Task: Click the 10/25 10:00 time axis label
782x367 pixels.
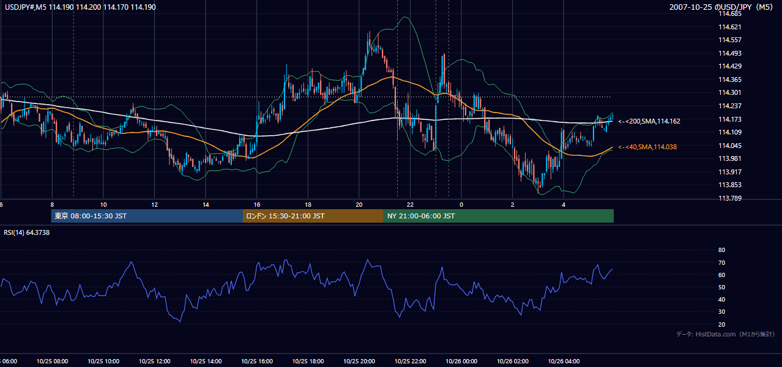Action: tap(103, 361)
